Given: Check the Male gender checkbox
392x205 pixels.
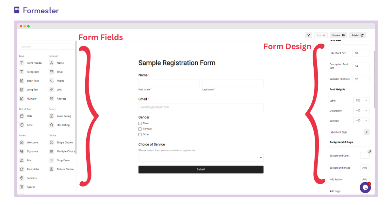Looking at the screenshot, I should (140, 123).
